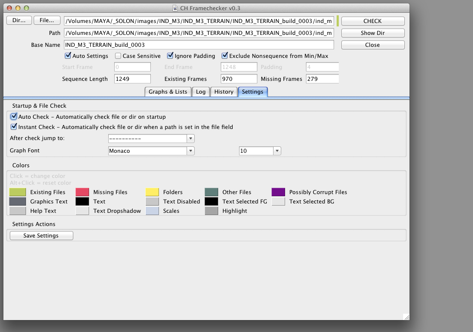
Task: Click Save Settings button
Action: click(41, 236)
